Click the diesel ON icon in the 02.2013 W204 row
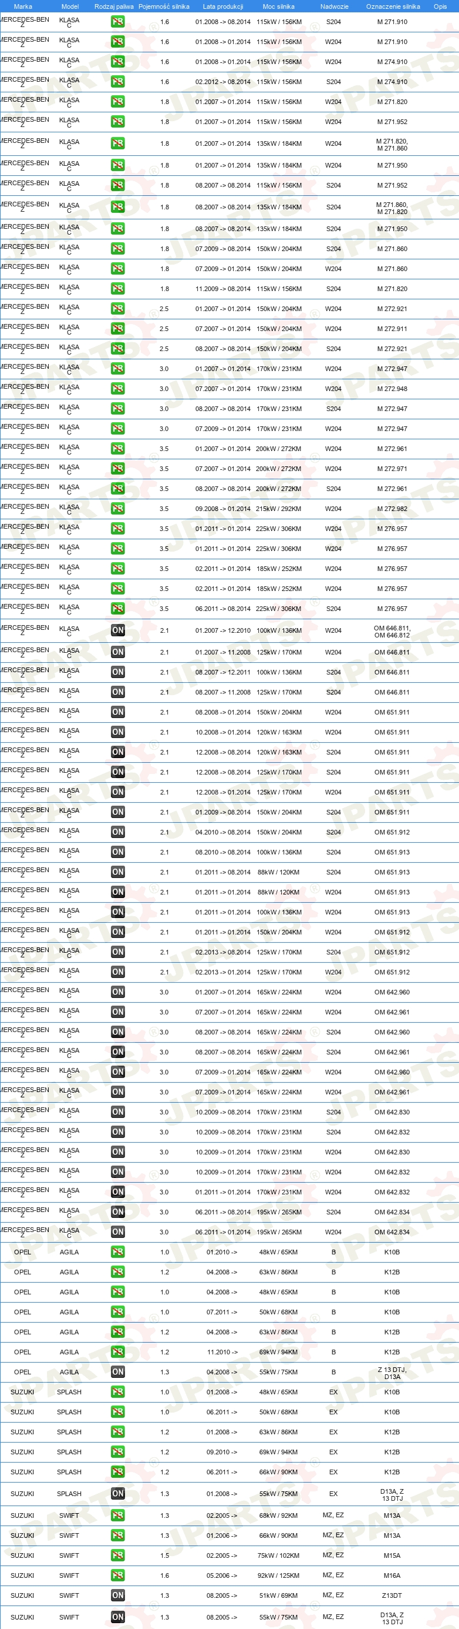 click(x=117, y=972)
